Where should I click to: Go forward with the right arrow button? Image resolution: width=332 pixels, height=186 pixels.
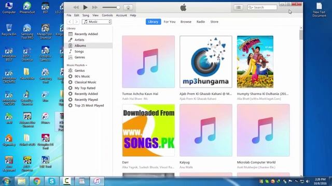coord(76,22)
